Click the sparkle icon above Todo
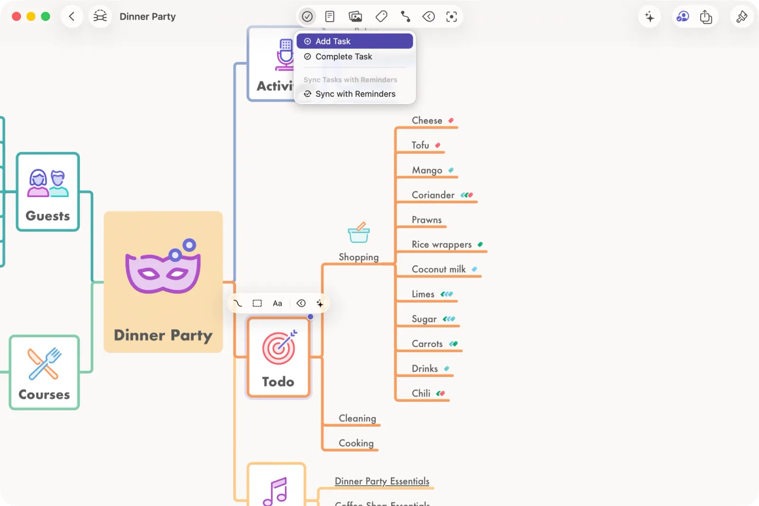Screen dimensions: 759x506 320,303
